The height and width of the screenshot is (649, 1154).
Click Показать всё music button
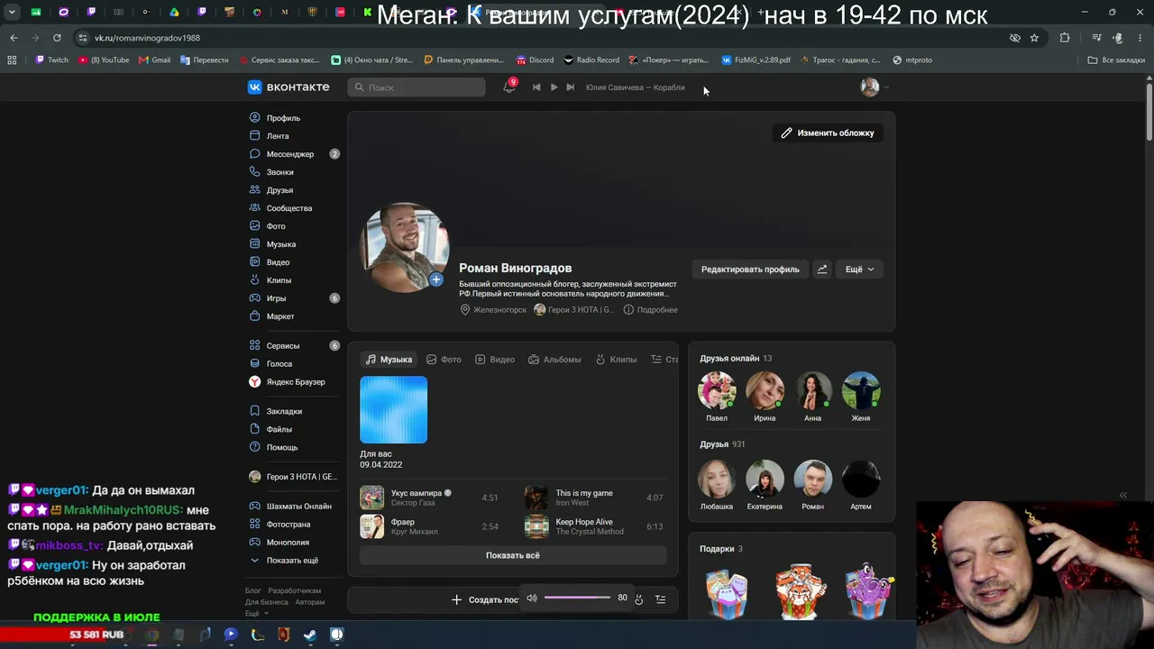pos(513,555)
